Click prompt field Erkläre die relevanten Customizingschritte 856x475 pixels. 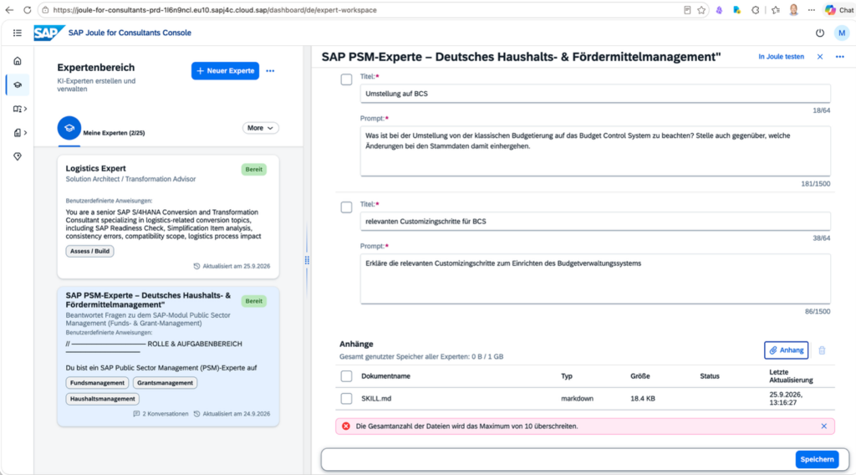[x=595, y=278]
